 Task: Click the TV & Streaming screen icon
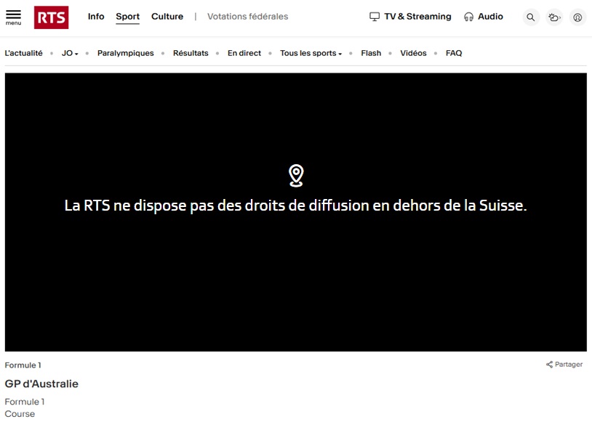tap(375, 16)
